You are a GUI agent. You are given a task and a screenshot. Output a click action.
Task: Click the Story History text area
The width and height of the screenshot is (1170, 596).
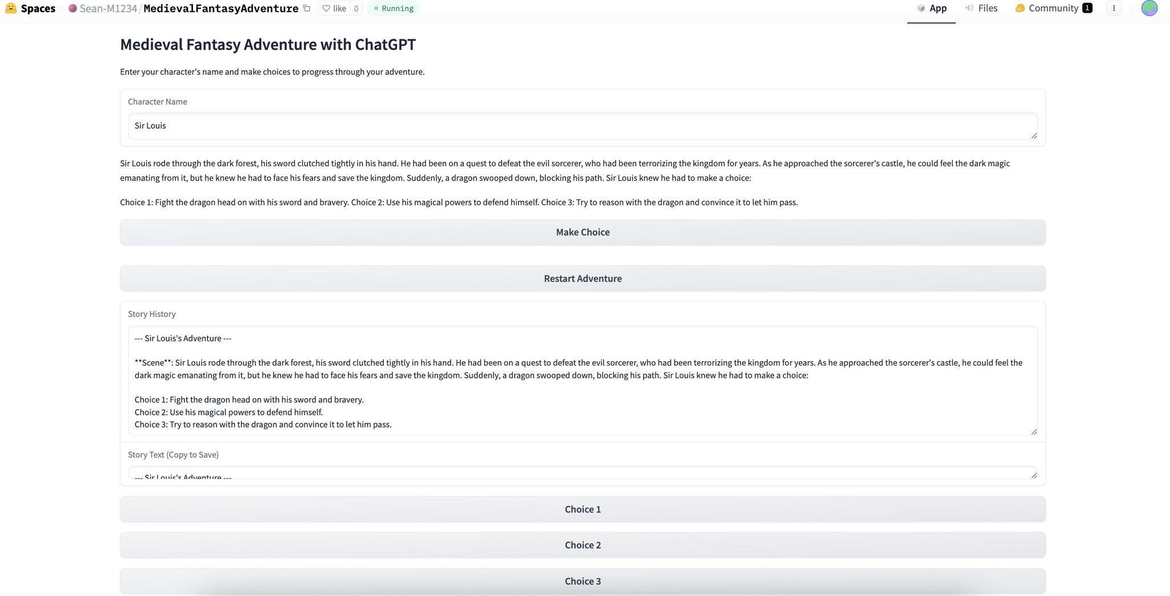tap(583, 381)
